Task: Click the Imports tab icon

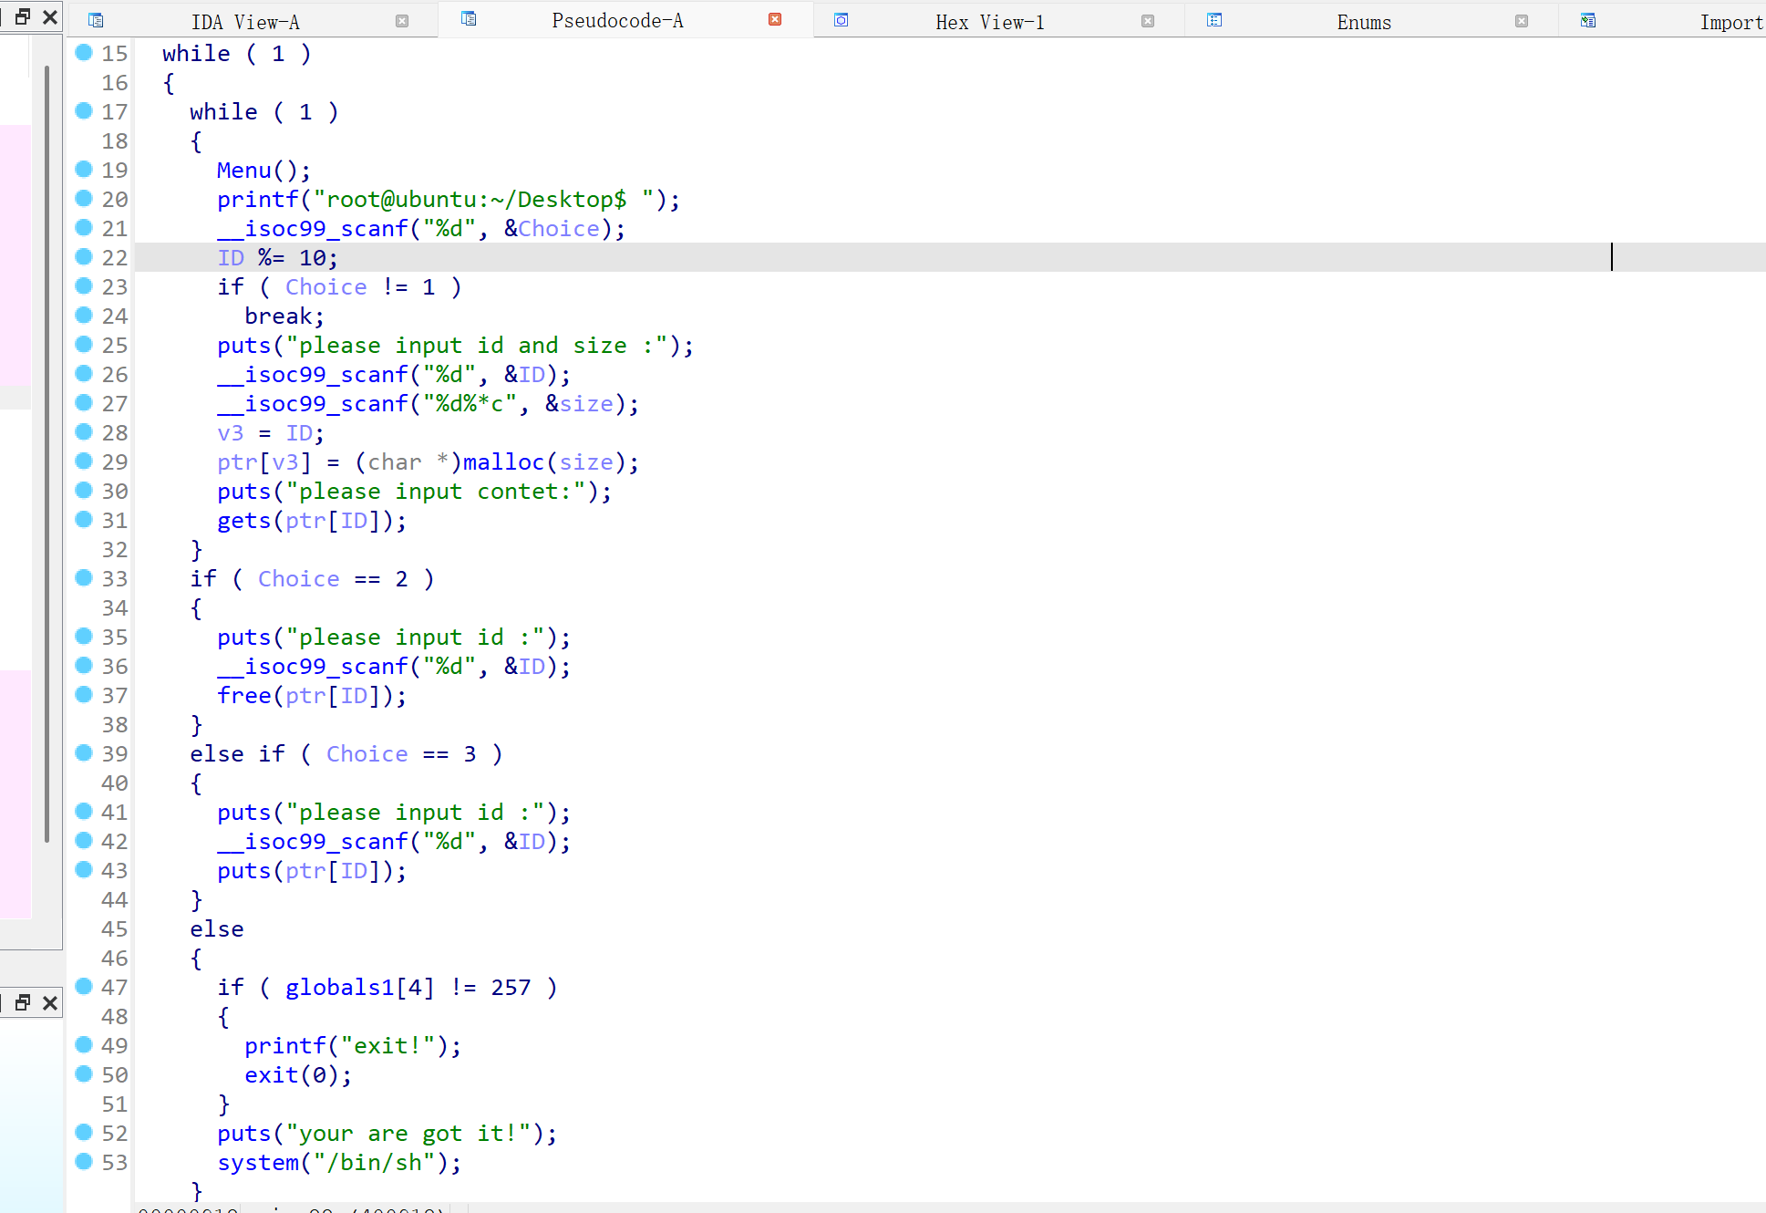Action: coord(1588,20)
